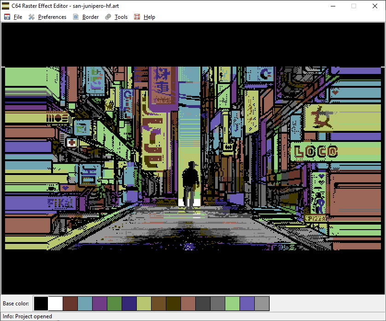Click the Tools menu icon

(x=108, y=17)
